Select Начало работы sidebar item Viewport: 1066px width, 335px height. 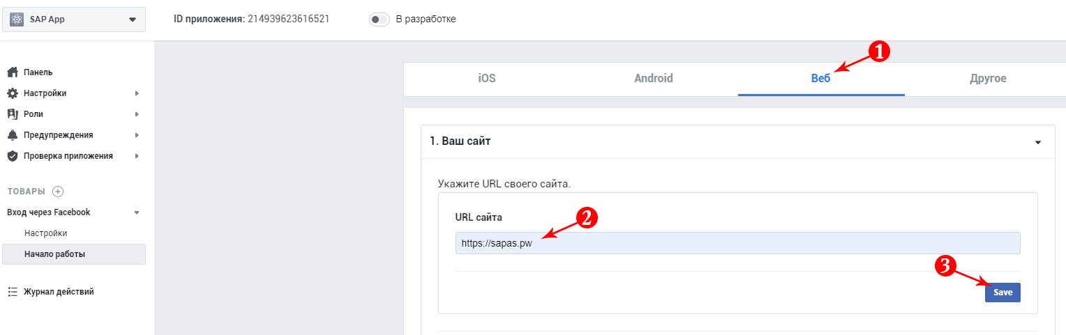click(x=74, y=254)
